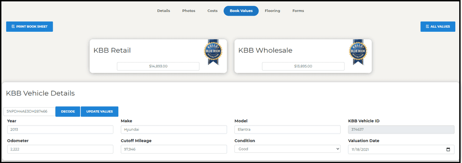
Task: Open the calendar picker icon in Valuation Date
Action: click(448, 150)
